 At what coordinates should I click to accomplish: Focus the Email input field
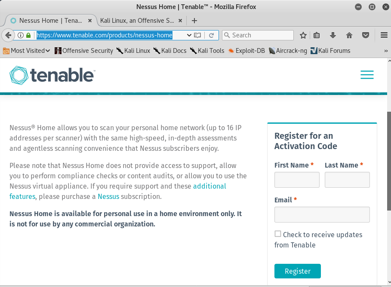pyautogui.click(x=322, y=214)
